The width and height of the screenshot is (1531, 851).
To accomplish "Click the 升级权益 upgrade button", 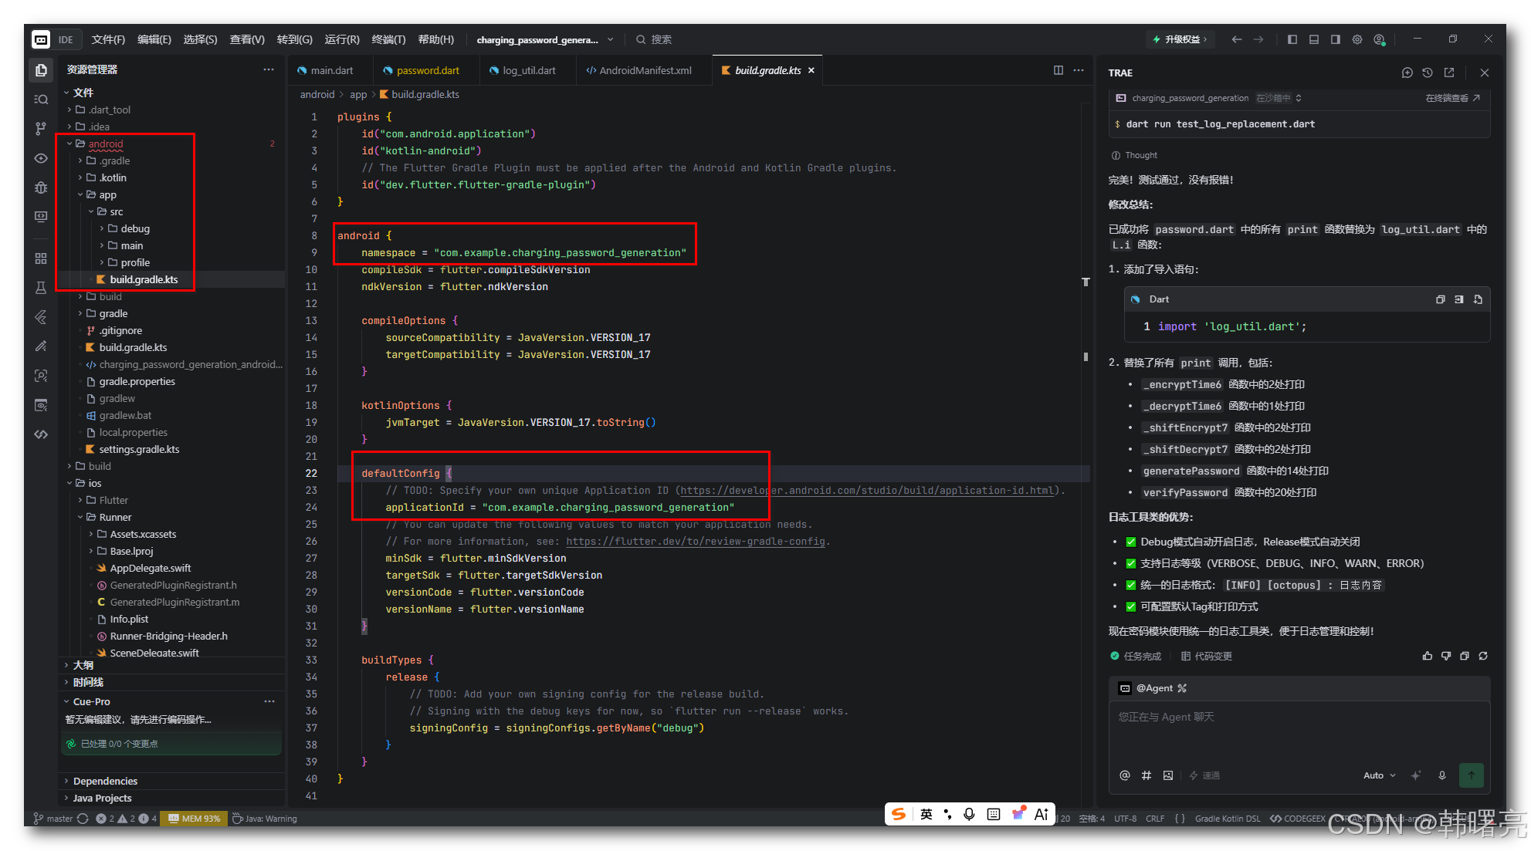I will (1180, 39).
